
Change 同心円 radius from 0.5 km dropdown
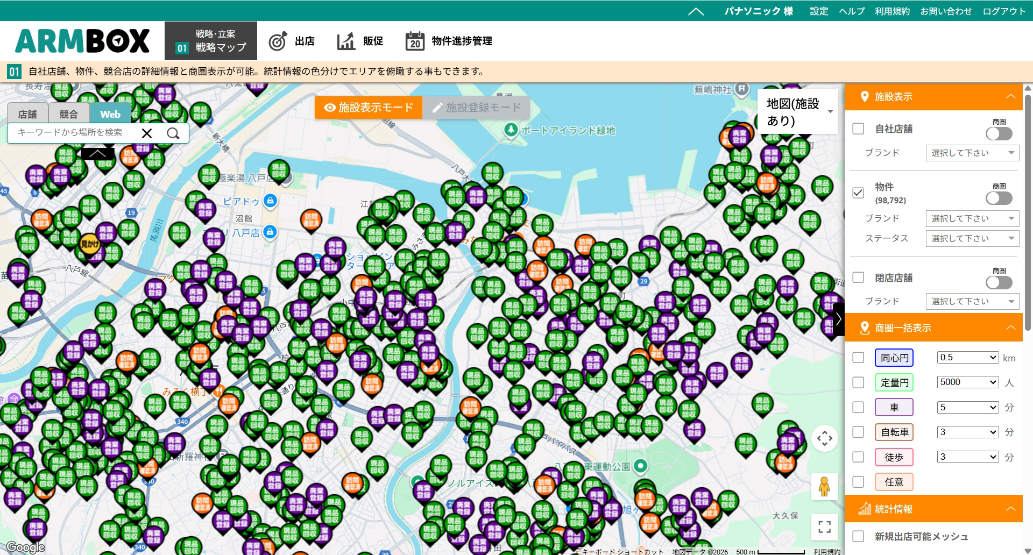click(x=967, y=357)
